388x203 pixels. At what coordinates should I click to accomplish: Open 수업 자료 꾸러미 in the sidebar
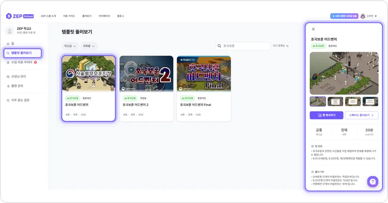pos(22,63)
